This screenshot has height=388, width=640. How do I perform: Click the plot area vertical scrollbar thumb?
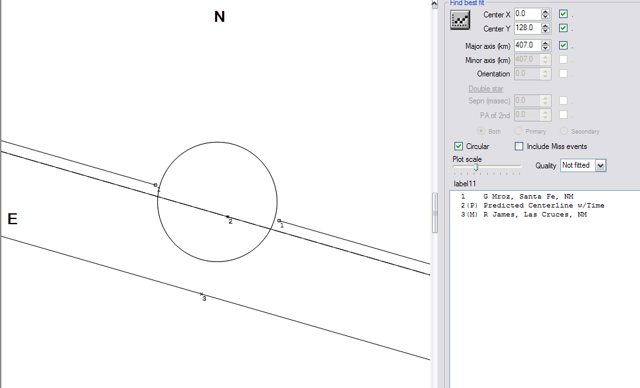pyautogui.click(x=435, y=213)
